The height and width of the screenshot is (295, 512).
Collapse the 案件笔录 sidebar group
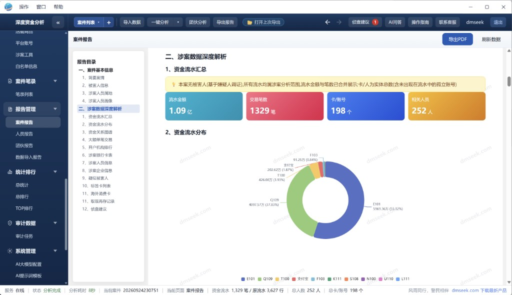(55, 81)
